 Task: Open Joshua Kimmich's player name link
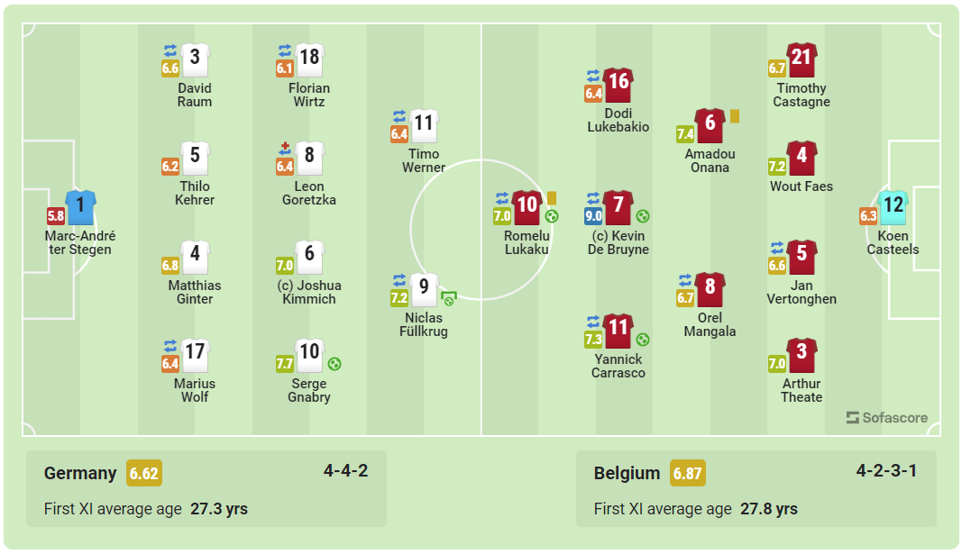(x=309, y=292)
